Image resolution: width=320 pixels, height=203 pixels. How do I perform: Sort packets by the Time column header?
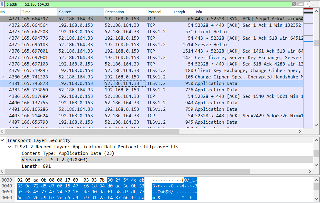(39, 12)
